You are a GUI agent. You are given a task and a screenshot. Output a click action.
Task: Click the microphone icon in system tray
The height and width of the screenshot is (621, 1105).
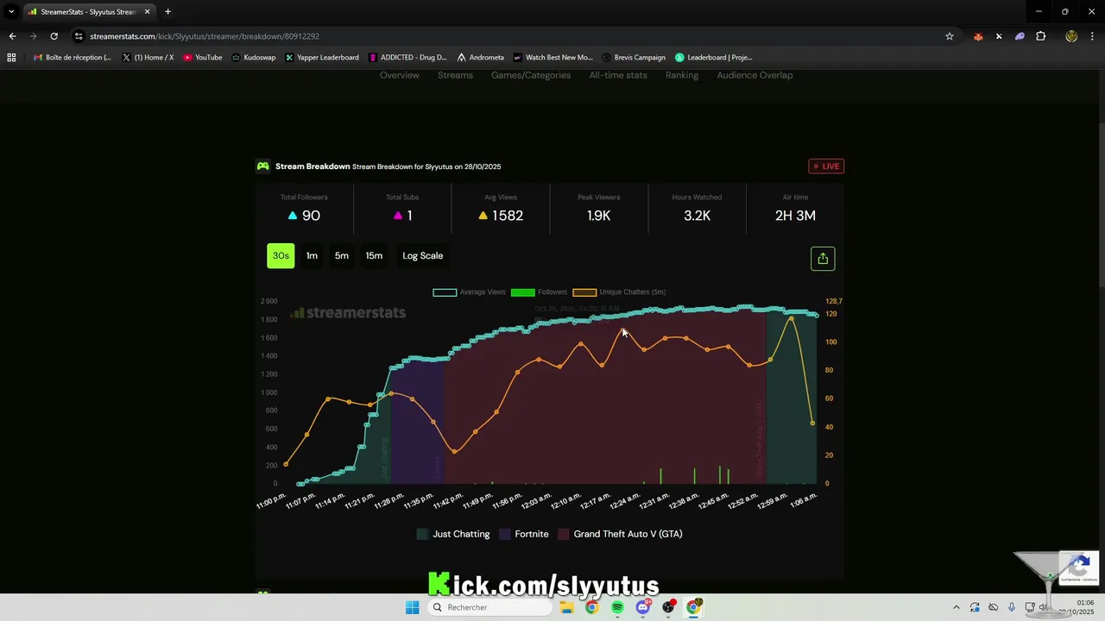1012,607
